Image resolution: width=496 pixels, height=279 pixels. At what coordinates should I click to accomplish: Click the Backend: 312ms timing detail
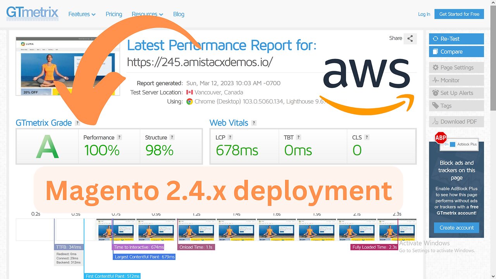tap(69, 263)
